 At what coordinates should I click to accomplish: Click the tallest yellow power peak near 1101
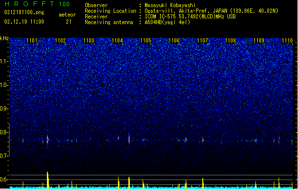(x=48, y=180)
